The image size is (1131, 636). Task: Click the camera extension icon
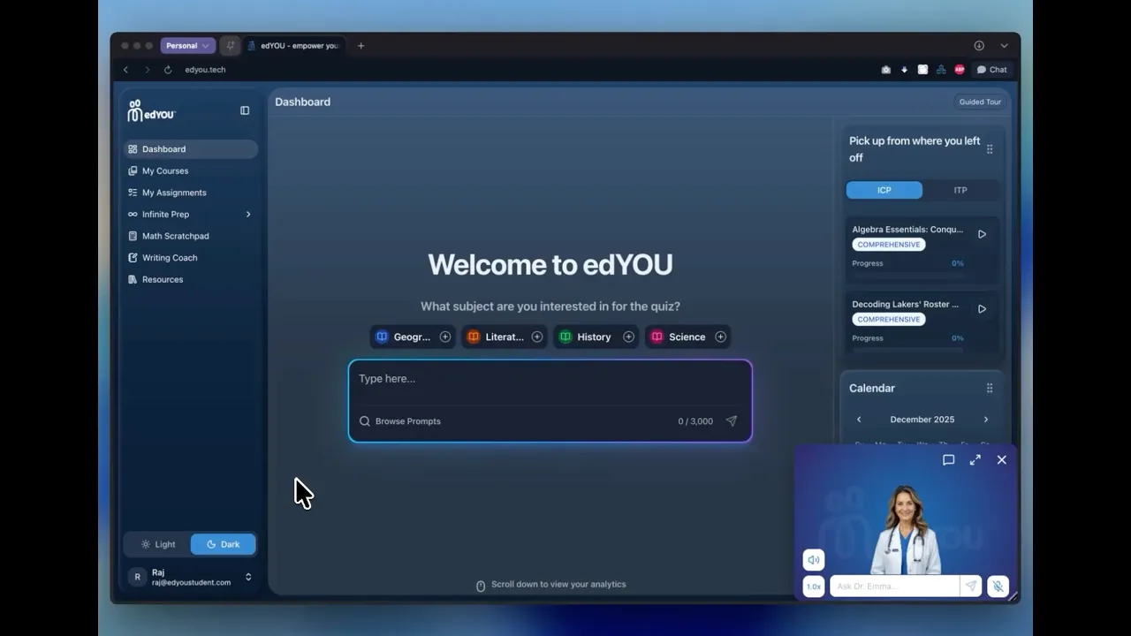coord(886,70)
